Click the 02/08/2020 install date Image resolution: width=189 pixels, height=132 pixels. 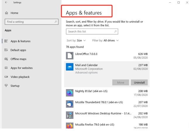[x=140, y=69]
